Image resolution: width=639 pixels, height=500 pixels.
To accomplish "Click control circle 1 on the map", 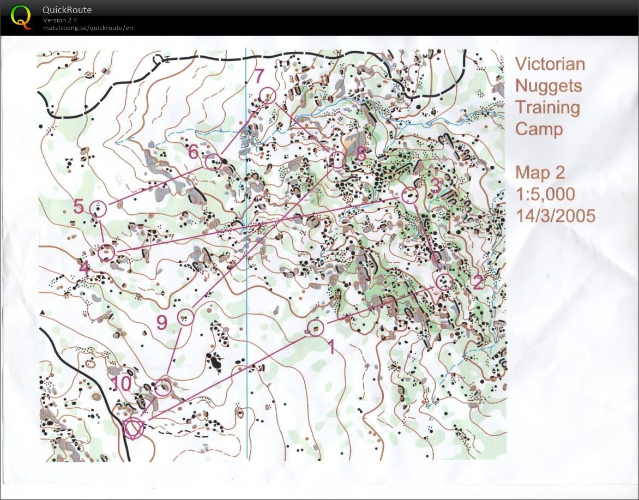I will pyautogui.click(x=315, y=328).
